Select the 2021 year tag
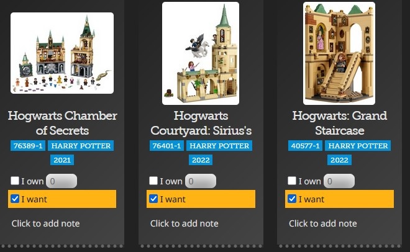Screen dimensions: 410x252 click(x=62, y=160)
